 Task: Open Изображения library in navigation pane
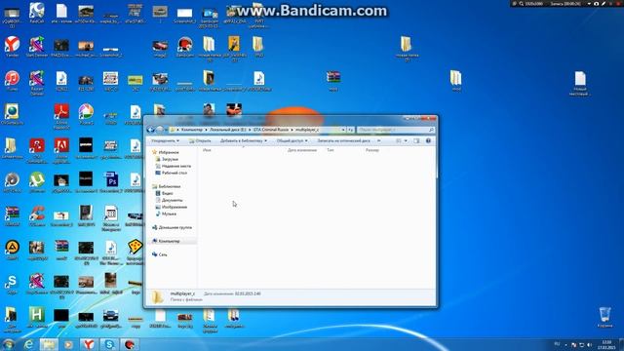[172, 207]
